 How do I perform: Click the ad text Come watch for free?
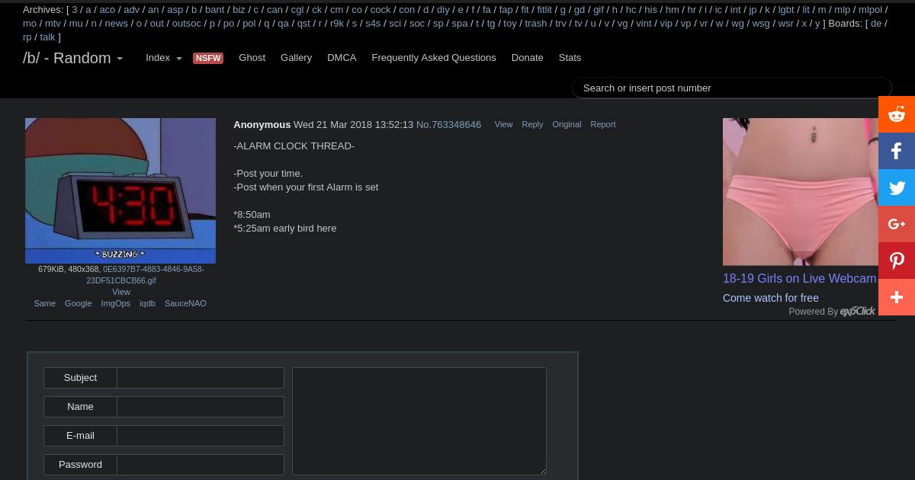tap(771, 298)
